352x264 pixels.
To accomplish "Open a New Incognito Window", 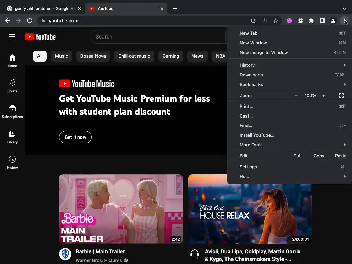I will (289, 52).
